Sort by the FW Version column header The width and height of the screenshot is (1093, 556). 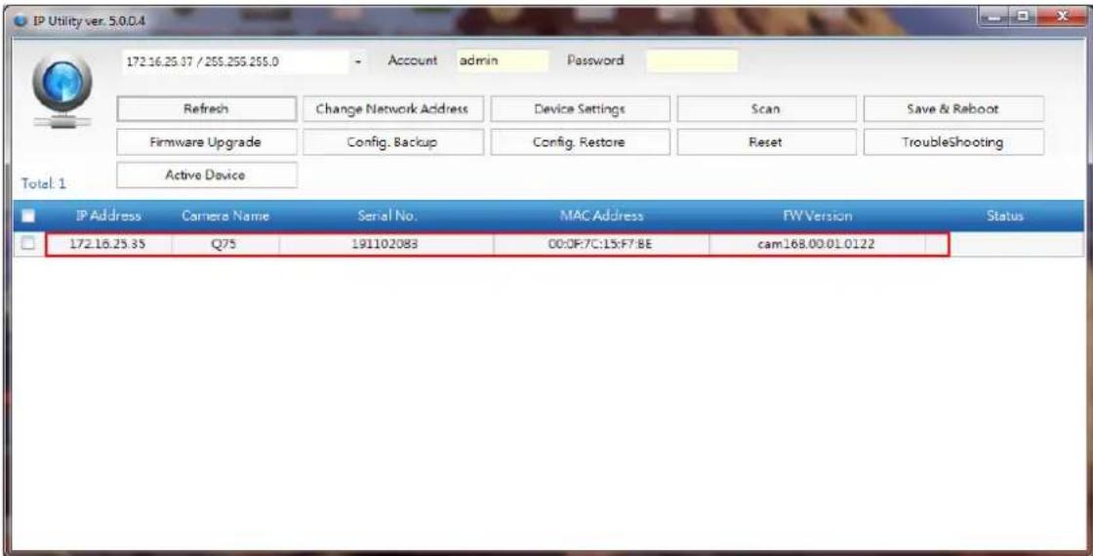[x=817, y=216]
